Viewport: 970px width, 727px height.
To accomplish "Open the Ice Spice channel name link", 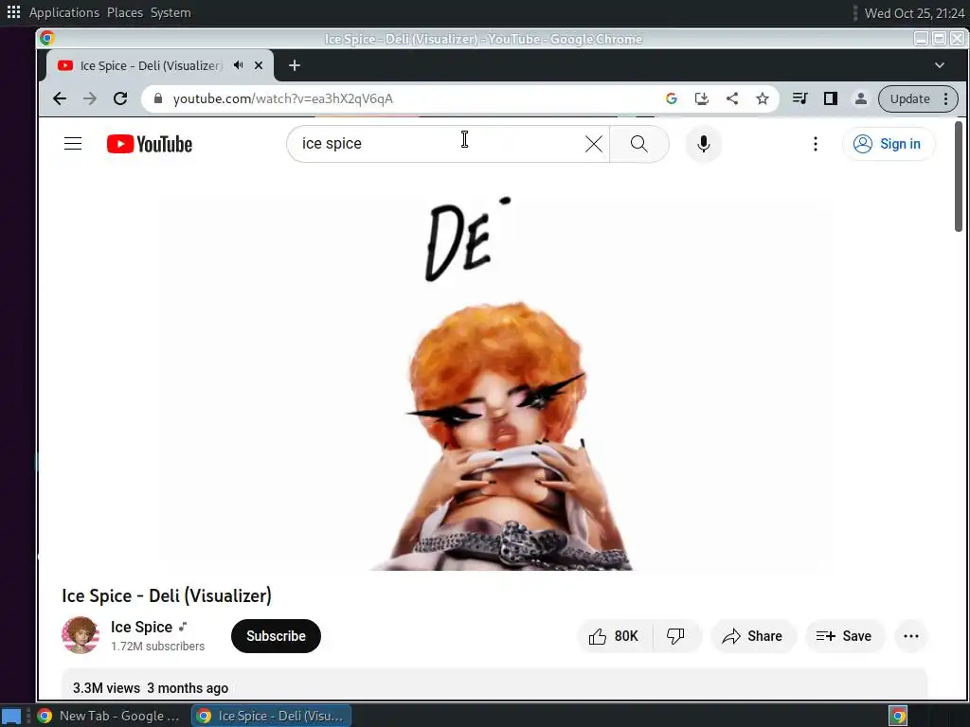I will [141, 627].
